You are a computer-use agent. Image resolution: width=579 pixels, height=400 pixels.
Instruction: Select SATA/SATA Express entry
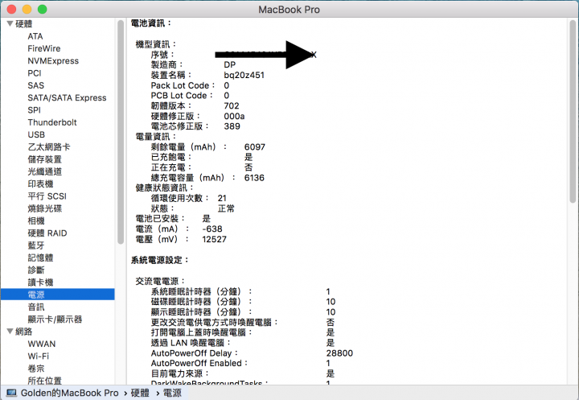67,97
